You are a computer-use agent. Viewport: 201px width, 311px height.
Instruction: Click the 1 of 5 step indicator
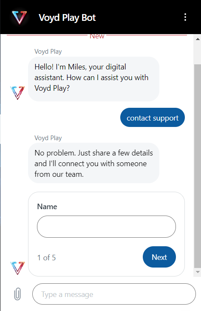pos(46,258)
